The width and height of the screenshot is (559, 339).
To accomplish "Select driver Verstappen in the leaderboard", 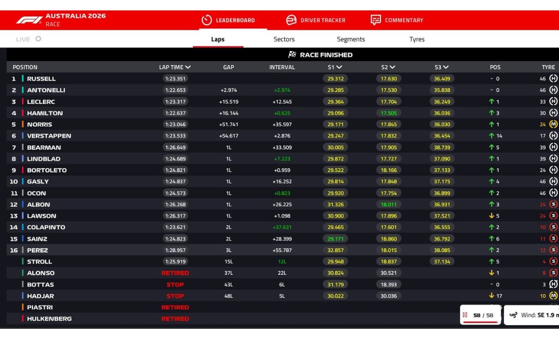I will pos(49,136).
